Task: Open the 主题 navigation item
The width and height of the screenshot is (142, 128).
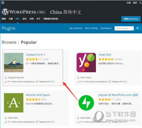Action: 11,19
